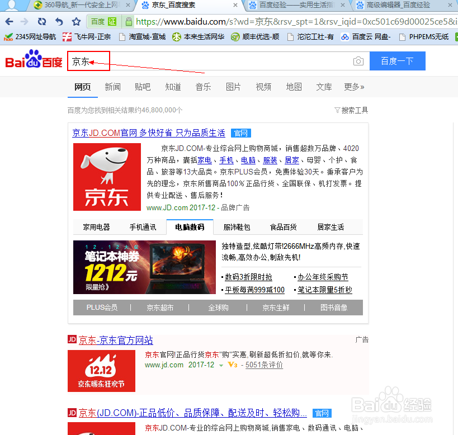458x435 pixels.
Task: Open 笔记本限量5折秒 link
Action: pos(325,290)
